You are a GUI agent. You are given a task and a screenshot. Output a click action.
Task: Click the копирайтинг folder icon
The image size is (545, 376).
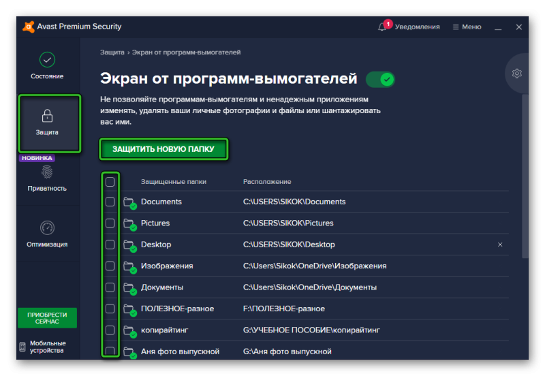coord(129,331)
